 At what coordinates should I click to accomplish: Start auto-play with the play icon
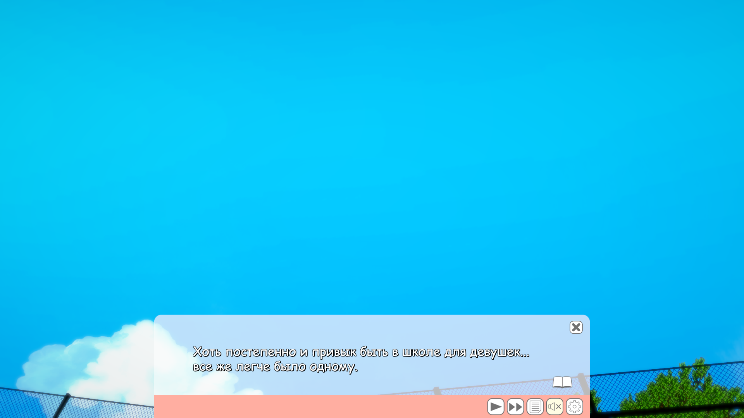point(496,407)
